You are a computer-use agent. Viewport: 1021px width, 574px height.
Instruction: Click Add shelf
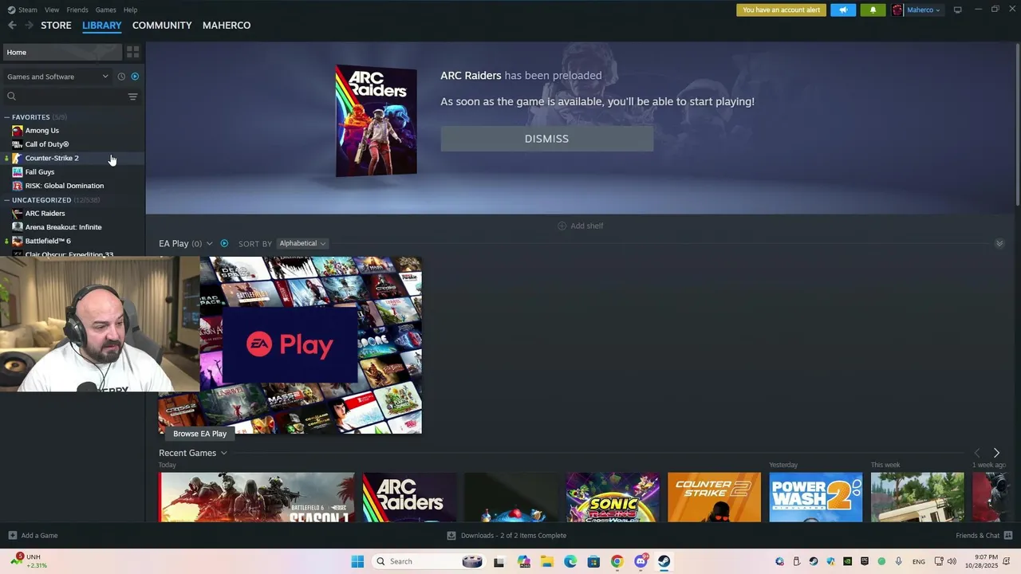click(x=581, y=226)
